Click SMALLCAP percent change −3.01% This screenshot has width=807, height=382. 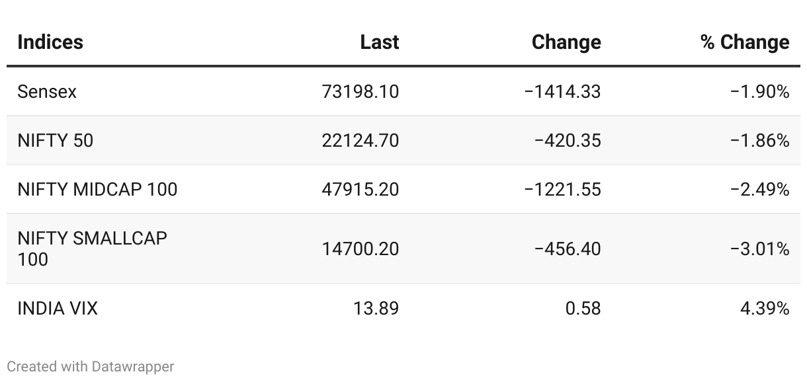click(x=759, y=248)
